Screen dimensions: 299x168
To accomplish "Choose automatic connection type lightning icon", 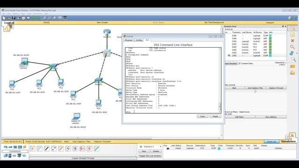I will (33, 148).
